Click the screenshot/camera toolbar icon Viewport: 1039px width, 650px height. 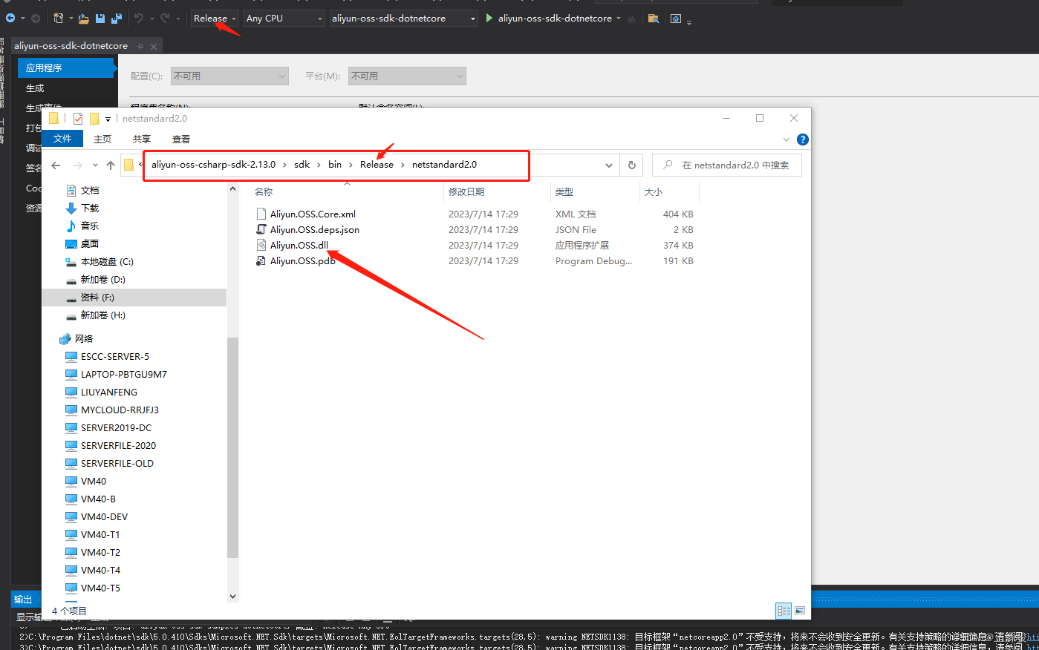[x=676, y=18]
